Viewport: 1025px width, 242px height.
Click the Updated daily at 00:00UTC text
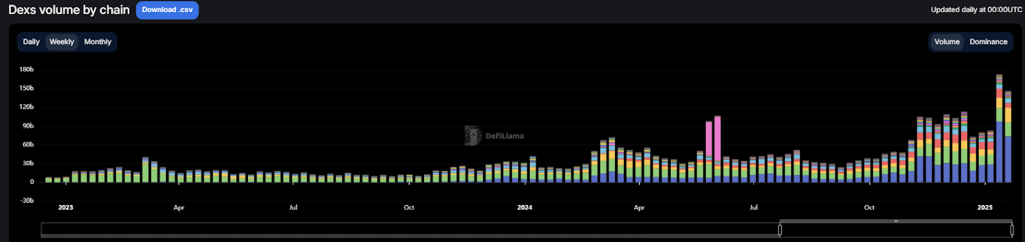tap(976, 10)
